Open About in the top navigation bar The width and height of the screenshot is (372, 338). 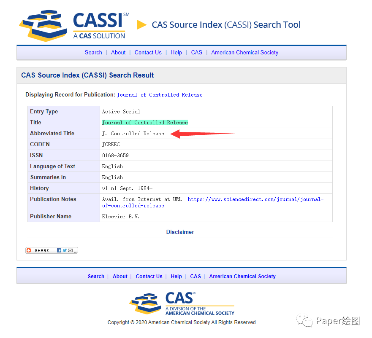pyautogui.click(x=118, y=53)
